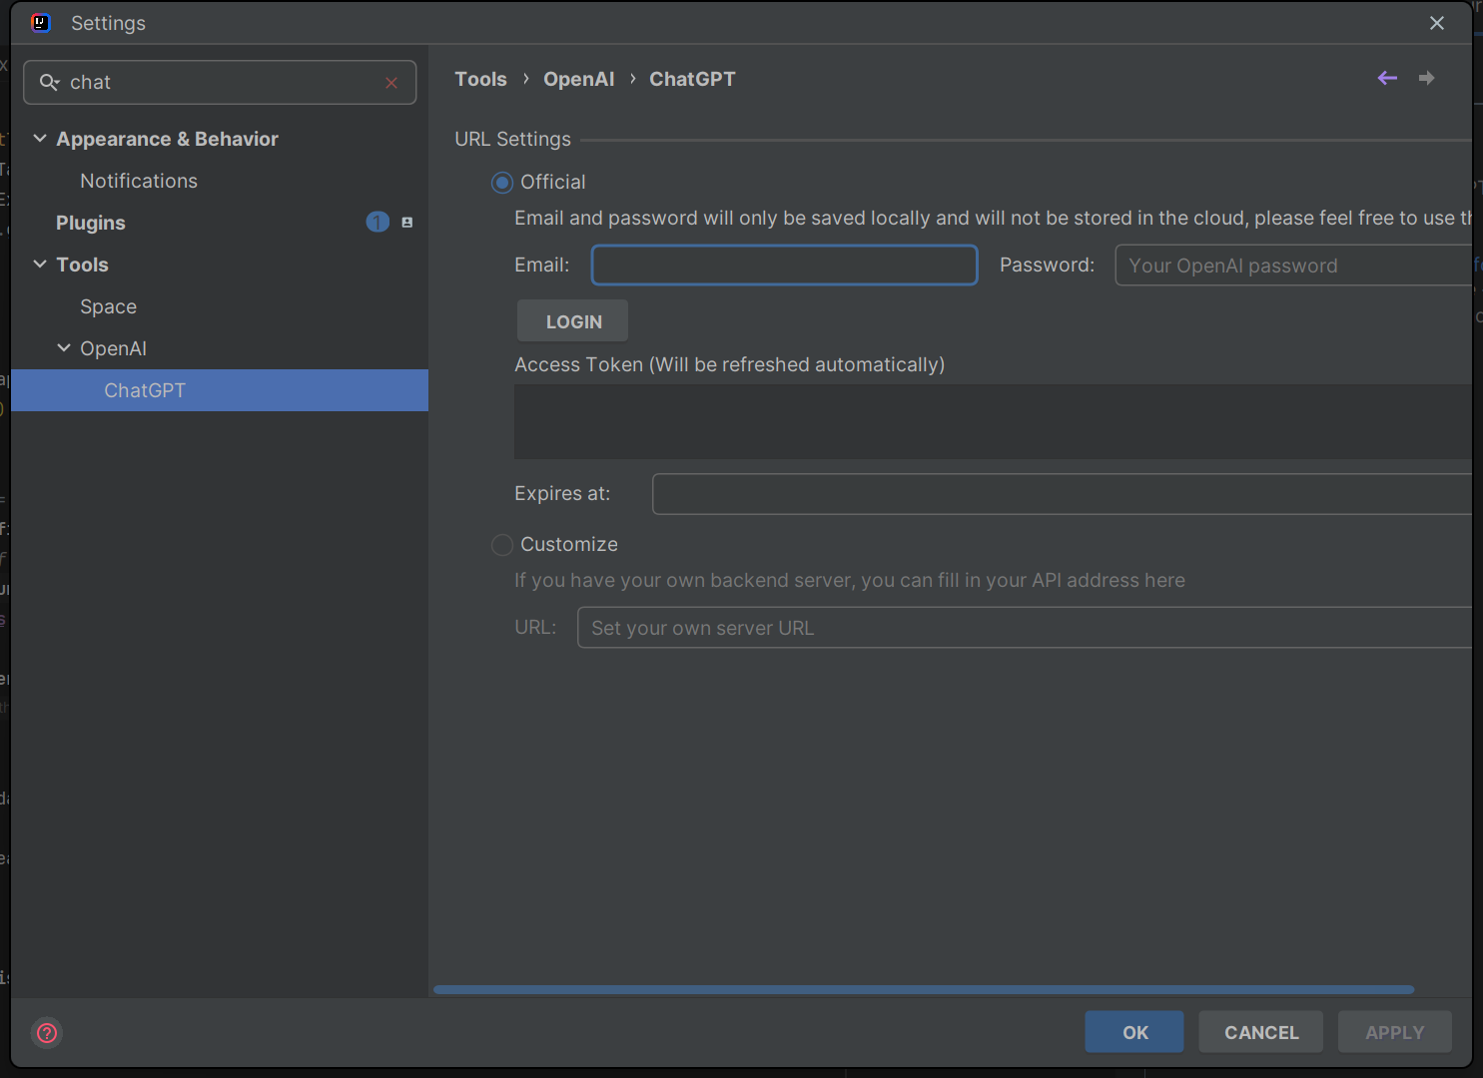Screen dimensions: 1483x1078
Task: Click the forward navigation arrow
Action: point(1426,78)
